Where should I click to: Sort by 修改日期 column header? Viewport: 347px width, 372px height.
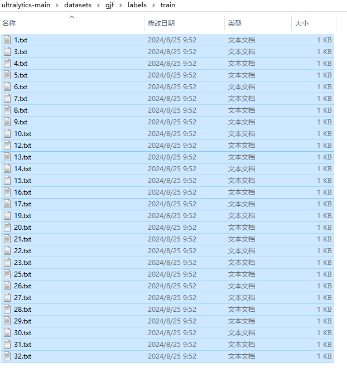[161, 23]
